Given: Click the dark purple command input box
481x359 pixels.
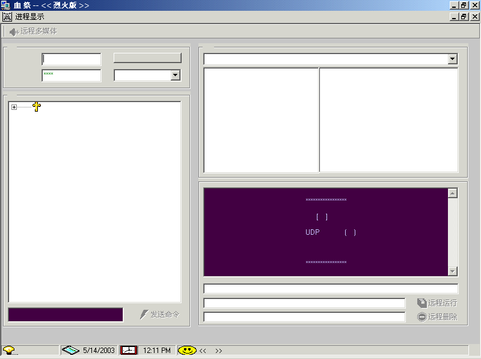Looking at the screenshot, I should [x=66, y=315].
